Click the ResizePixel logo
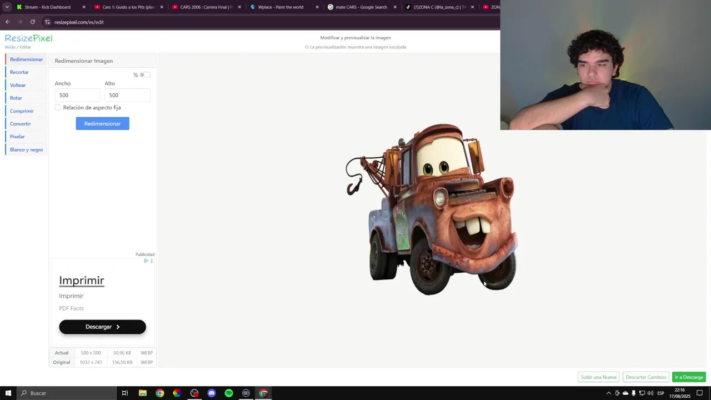The height and width of the screenshot is (400, 711). [28, 38]
